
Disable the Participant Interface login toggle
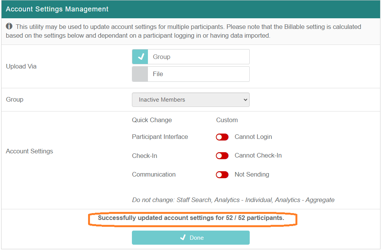pos(222,137)
